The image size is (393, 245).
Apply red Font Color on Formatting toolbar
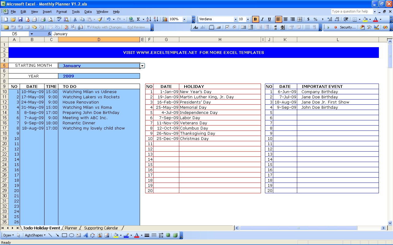[375, 19]
